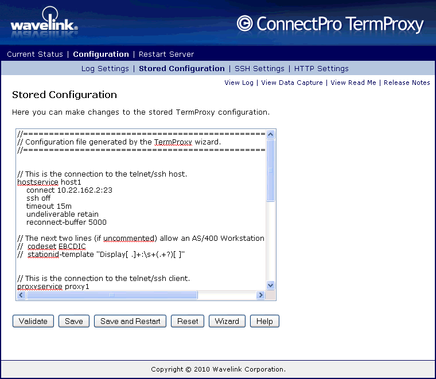Click the textarea scroll left arrow
The height and width of the screenshot is (379, 436).
(x=21, y=295)
